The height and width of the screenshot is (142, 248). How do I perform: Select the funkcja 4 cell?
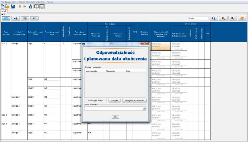19,135
